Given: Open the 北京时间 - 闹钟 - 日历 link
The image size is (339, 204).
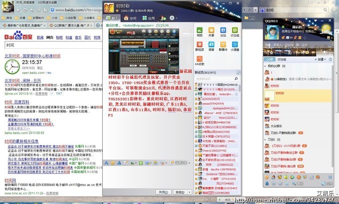Looking at the screenshot, I should tap(23, 81).
